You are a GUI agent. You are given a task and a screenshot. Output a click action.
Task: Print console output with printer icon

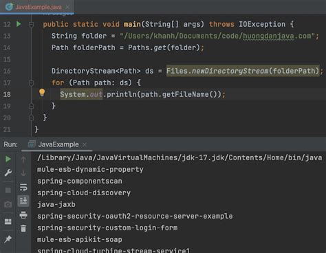click(23, 215)
